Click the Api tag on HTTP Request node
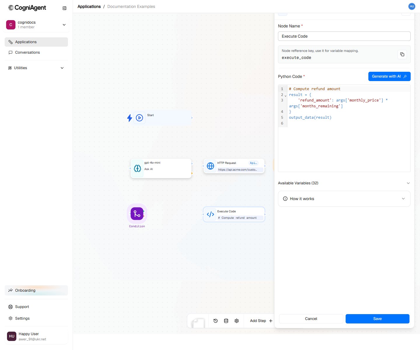 click(x=253, y=163)
